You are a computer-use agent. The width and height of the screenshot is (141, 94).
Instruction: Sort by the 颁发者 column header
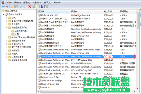[x=86, y=11]
